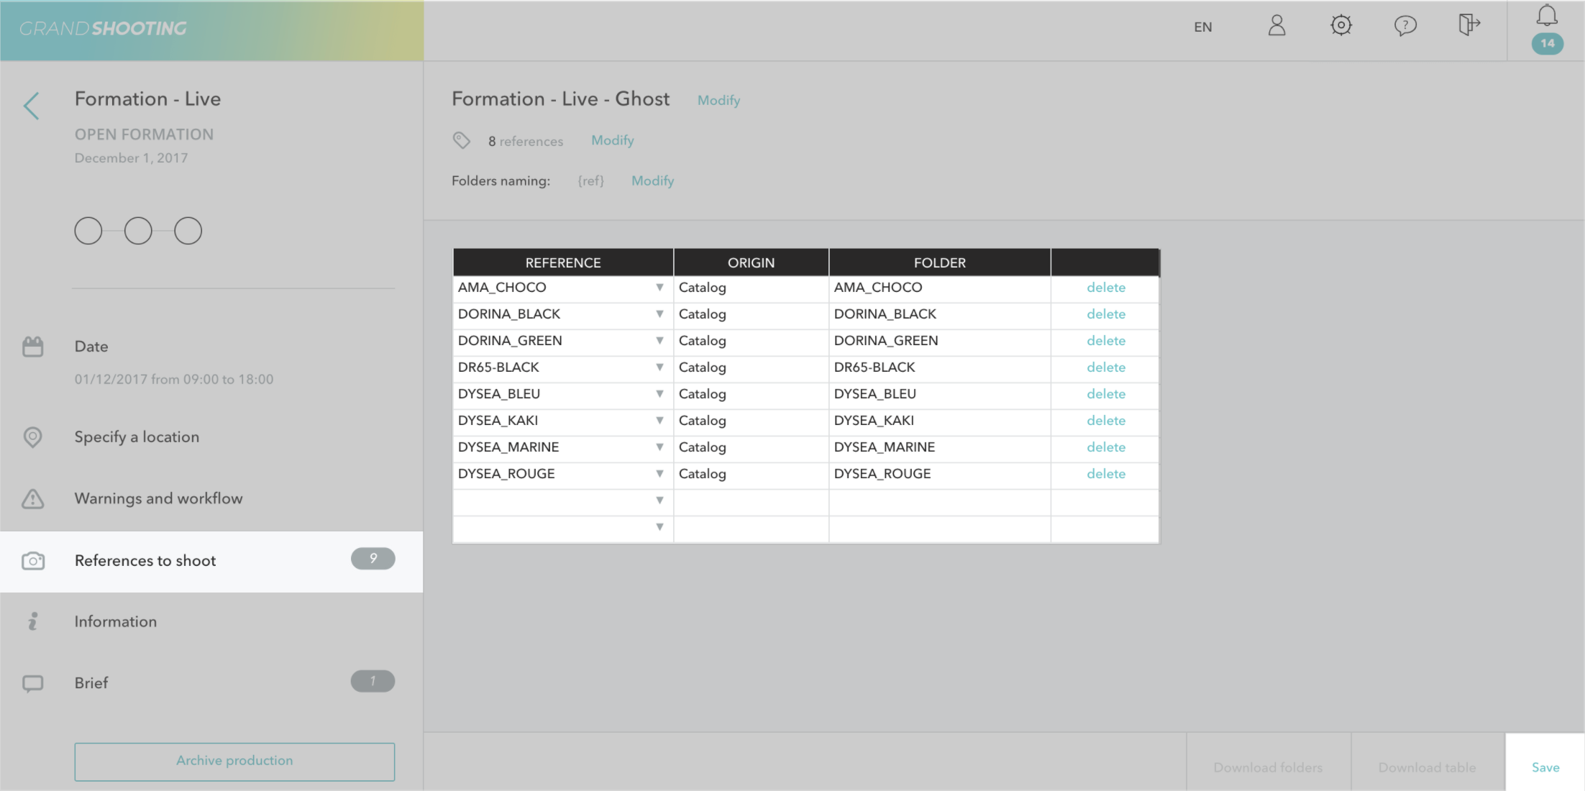
Task: Expand the AMA_CHOCO reference dropdown
Action: click(659, 288)
